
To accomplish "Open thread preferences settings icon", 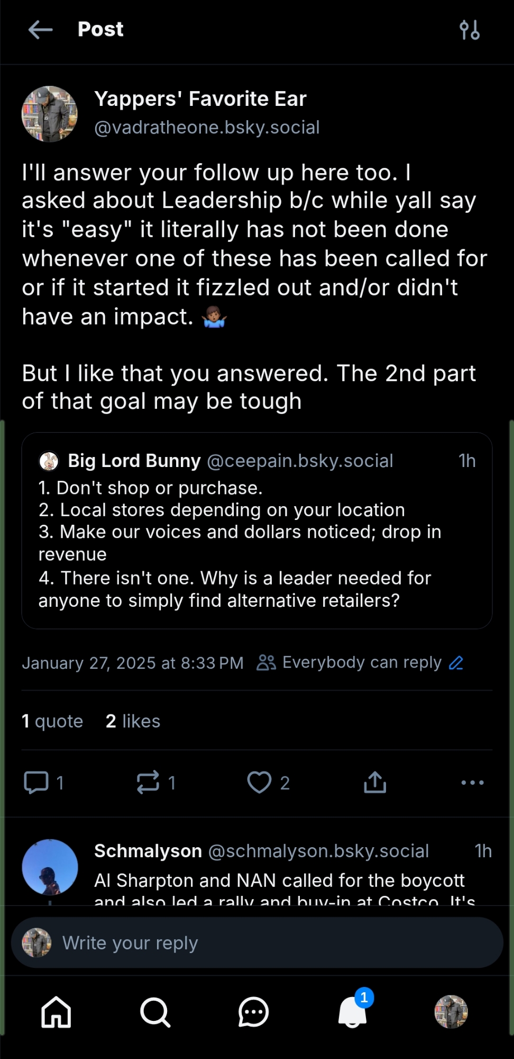I will coord(470,30).
